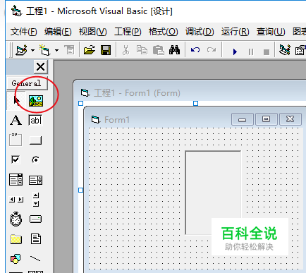Click the Save Project disk icon

coord(106,50)
